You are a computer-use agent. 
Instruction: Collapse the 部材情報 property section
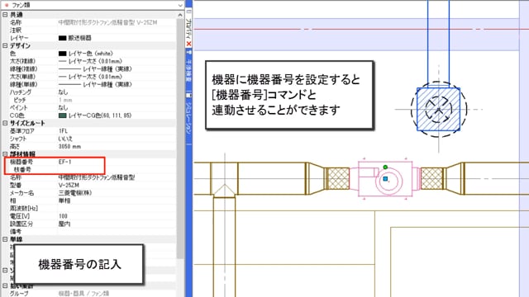(5, 154)
